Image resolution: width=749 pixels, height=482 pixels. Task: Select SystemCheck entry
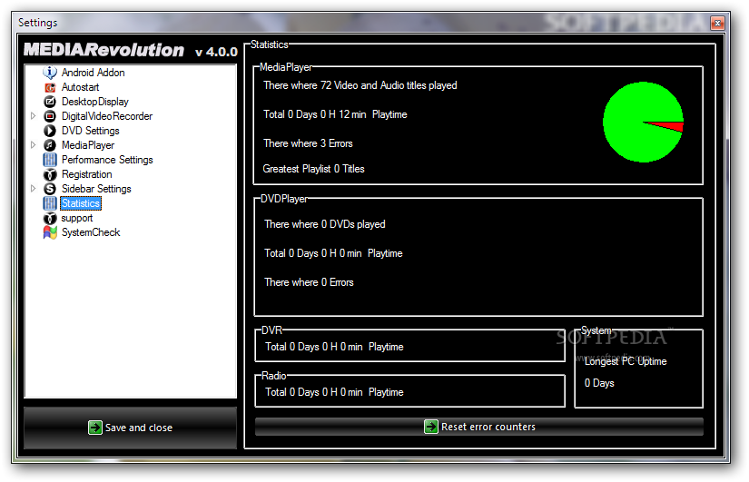coord(91,232)
